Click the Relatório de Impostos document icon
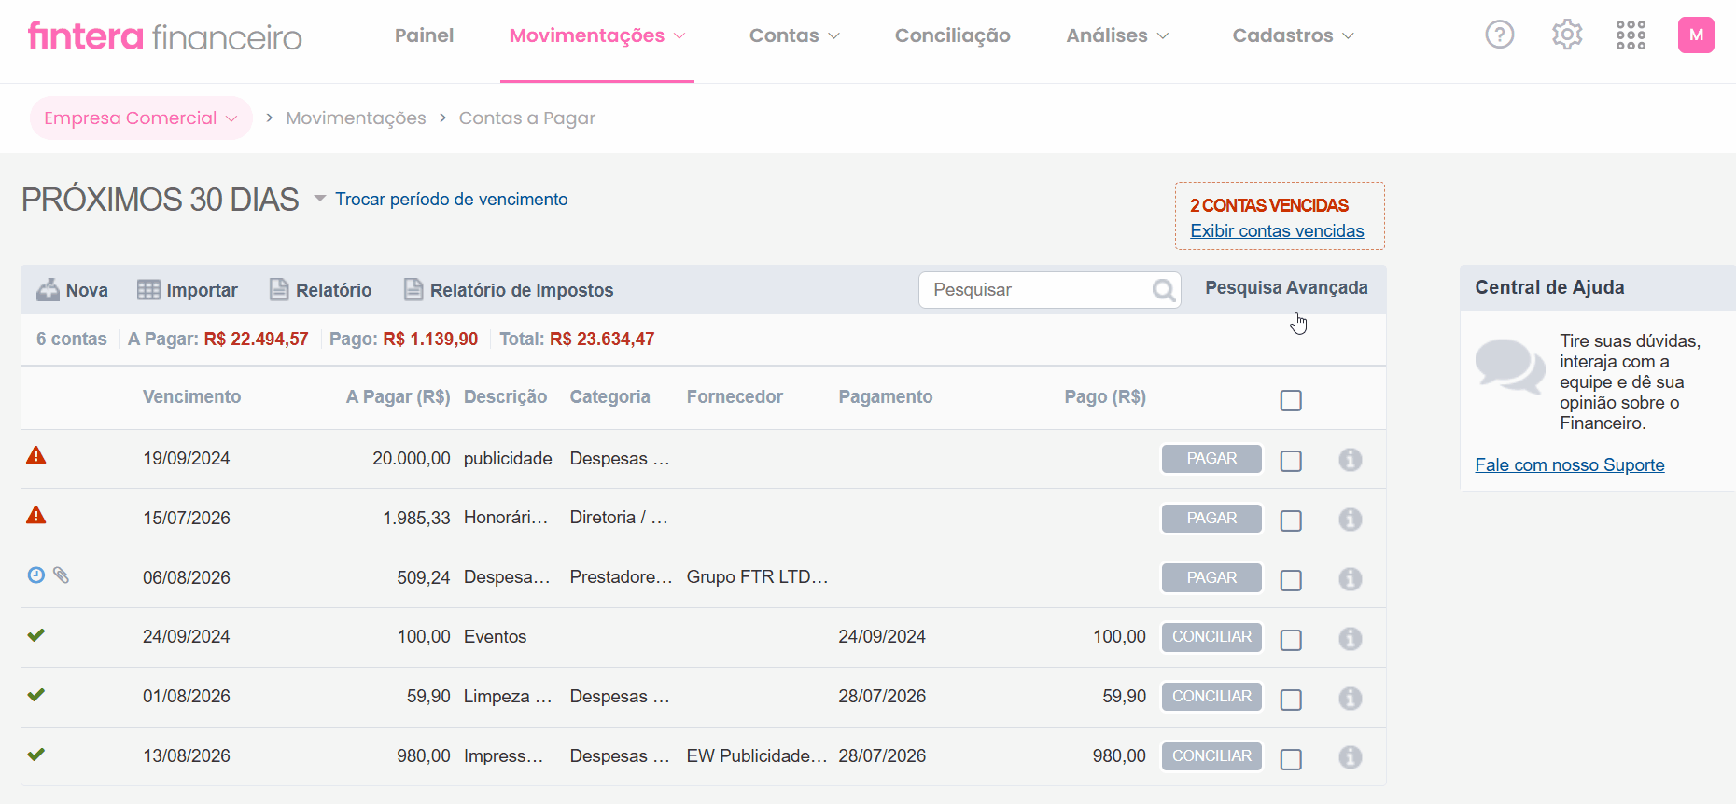 (413, 290)
